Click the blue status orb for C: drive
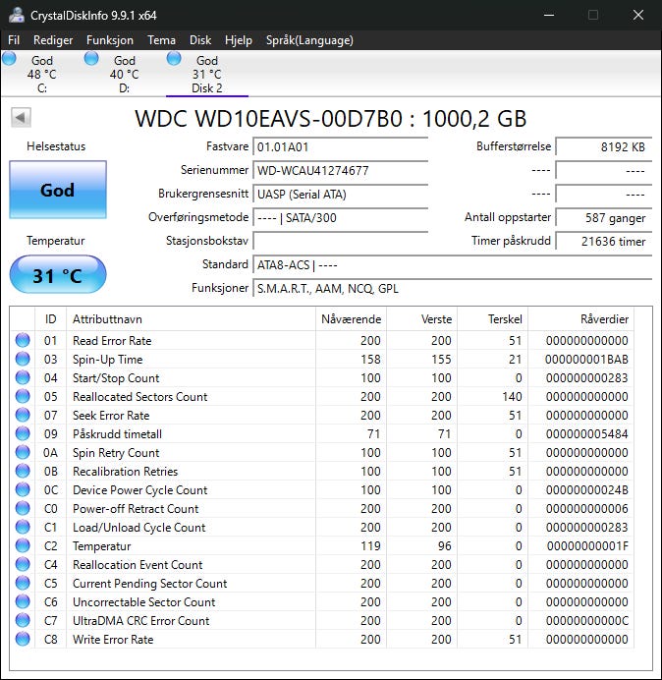662x680 pixels. click(x=9, y=58)
